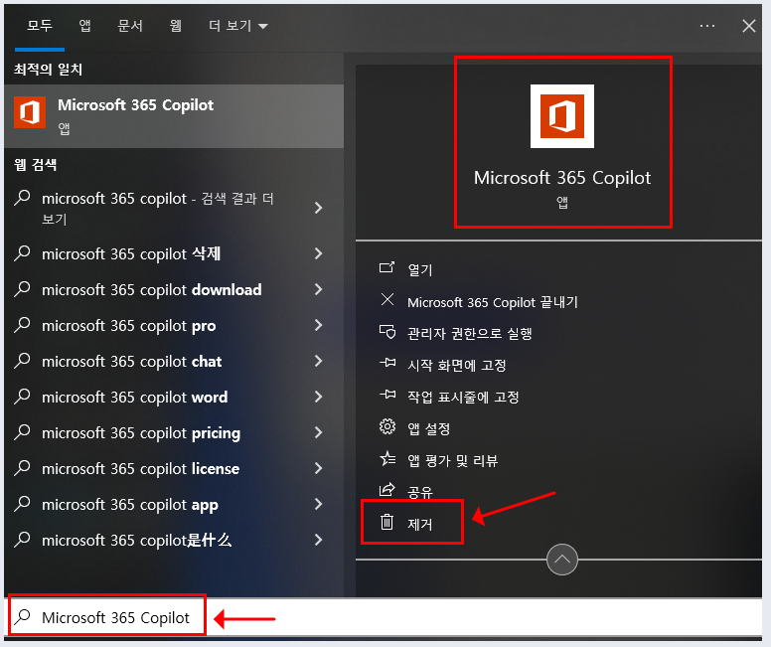Expand arrow for 'copilot pro' suggestion
Image resolution: width=771 pixels, height=647 pixels.
(x=318, y=325)
